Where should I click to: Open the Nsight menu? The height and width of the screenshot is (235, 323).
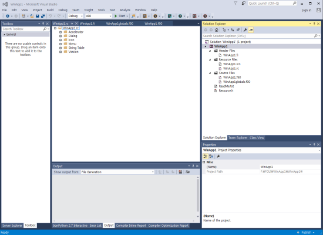click(89, 10)
